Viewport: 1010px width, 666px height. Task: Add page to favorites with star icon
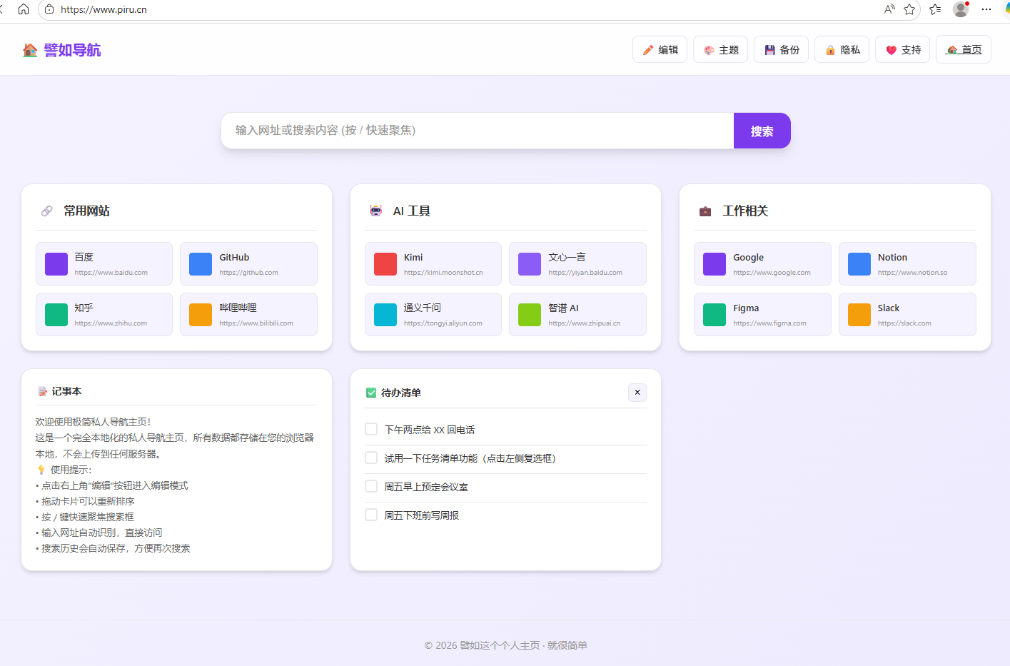click(x=909, y=9)
